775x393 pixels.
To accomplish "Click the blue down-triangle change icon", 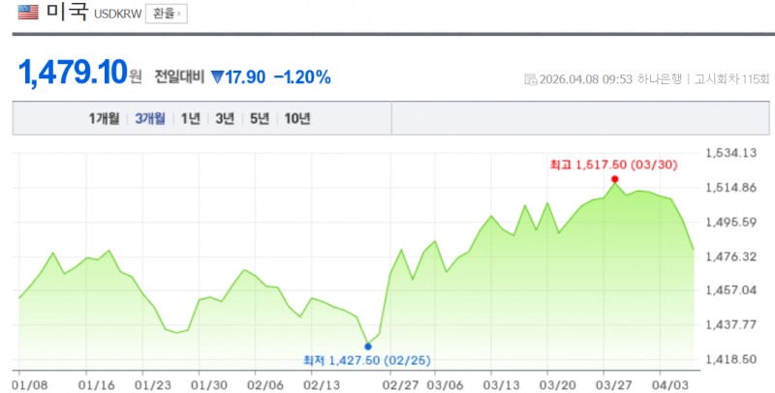I will (x=217, y=76).
